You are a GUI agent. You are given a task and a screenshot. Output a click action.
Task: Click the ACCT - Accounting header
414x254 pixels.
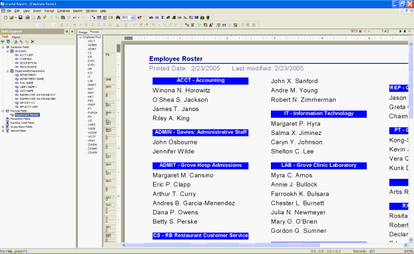click(x=200, y=80)
